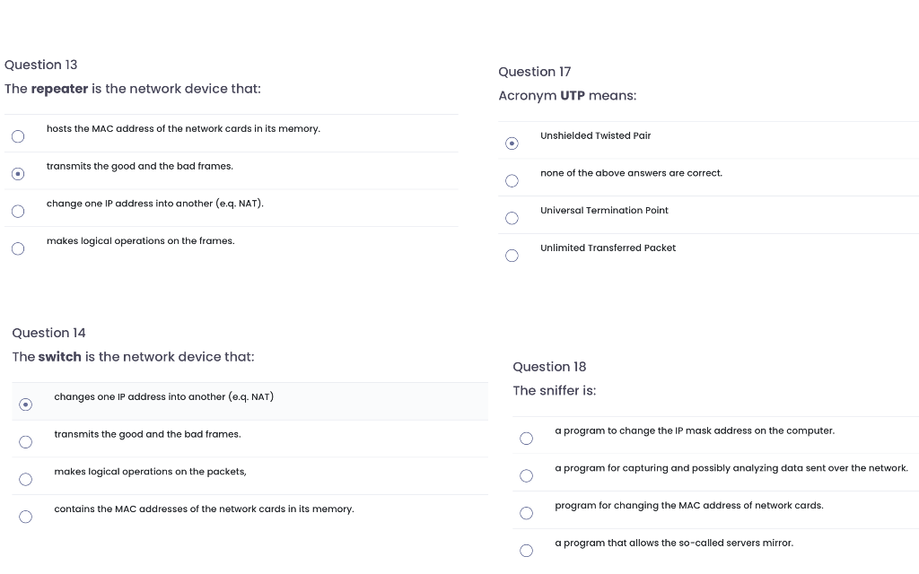Select 'a program to change the IP mask' option
This screenshot has height=574, width=919.
526,439
